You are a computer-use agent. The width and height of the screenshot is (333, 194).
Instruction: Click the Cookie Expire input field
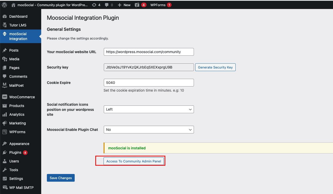pyautogui.click(x=149, y=83)
